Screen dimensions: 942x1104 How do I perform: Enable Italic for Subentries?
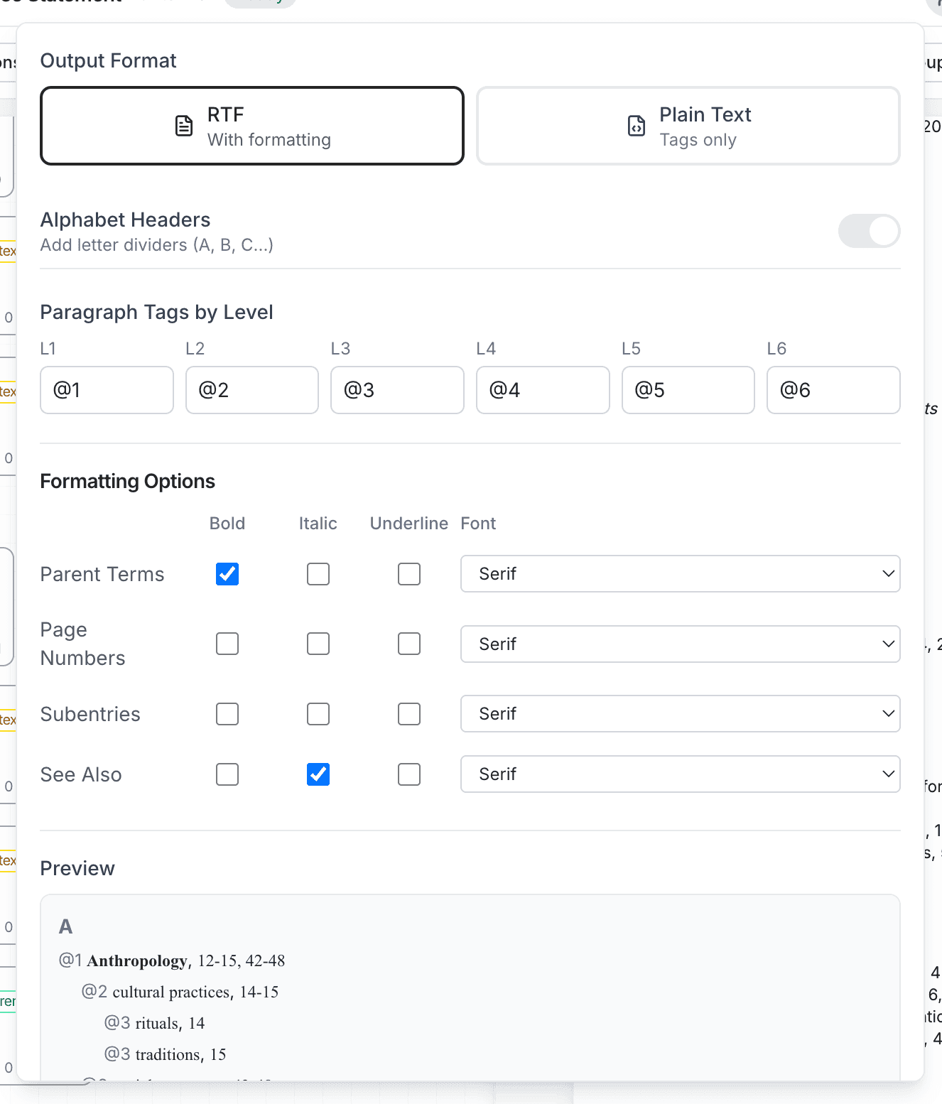click(x=318, y=714)
